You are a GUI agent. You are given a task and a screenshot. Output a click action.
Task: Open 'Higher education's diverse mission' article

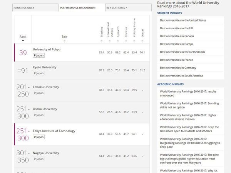(x=188, y=117)
